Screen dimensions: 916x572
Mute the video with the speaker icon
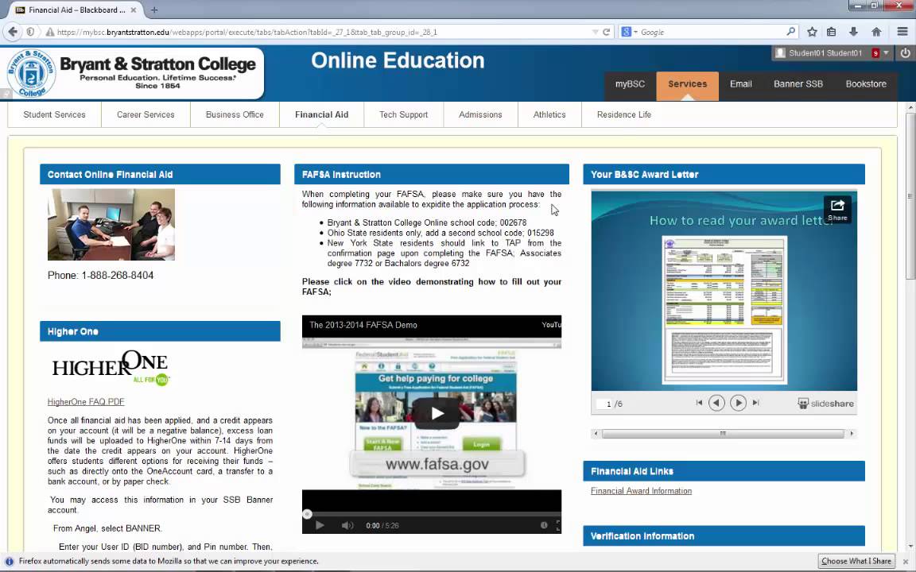pos(347,525)
